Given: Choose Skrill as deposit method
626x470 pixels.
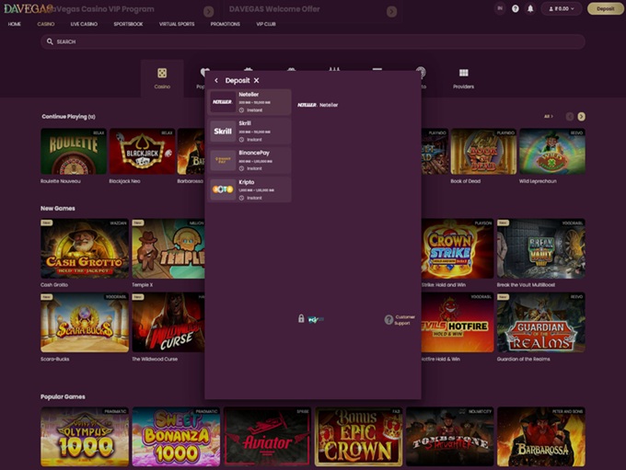Looking at the screenshot, I should 250,131.
